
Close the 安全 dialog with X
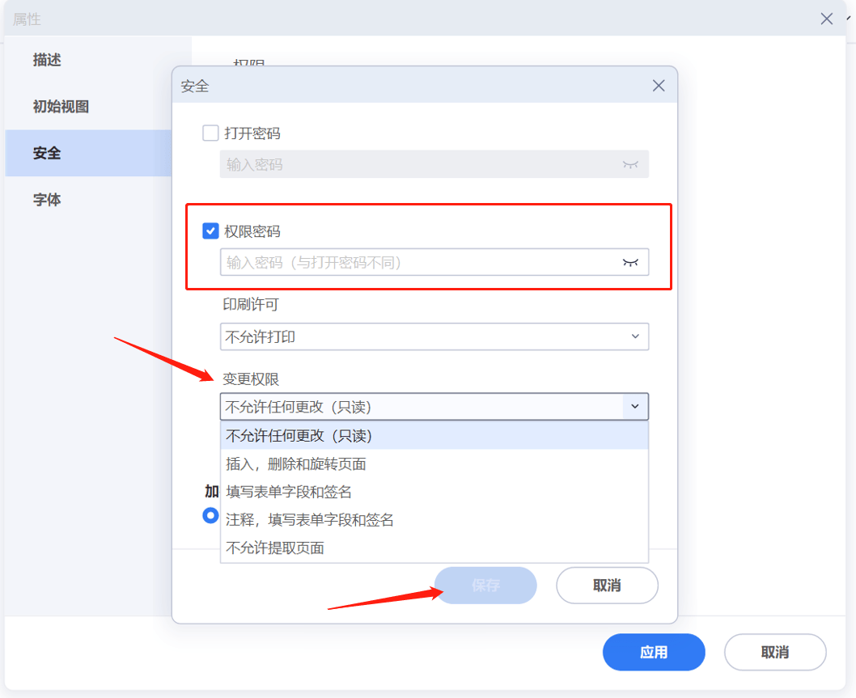tap(659, 86)
